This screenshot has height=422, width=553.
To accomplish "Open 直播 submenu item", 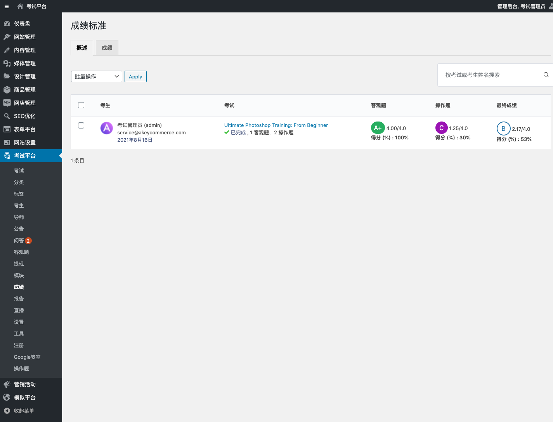I will click(19, 310).
